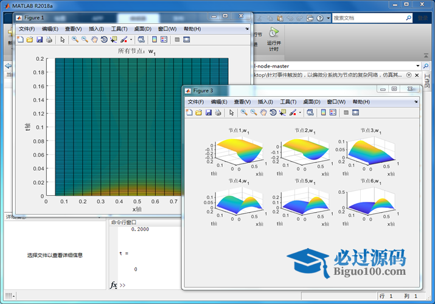This screenshot has height=304, width=435.
Task: Click MATLAB Help question mark icon
Action: (320, 18)
